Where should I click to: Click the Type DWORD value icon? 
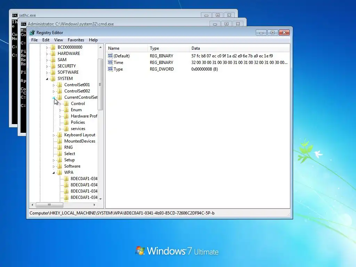point(110,69)
